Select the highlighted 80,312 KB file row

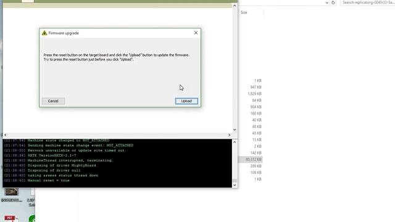(x=251, y=159)
